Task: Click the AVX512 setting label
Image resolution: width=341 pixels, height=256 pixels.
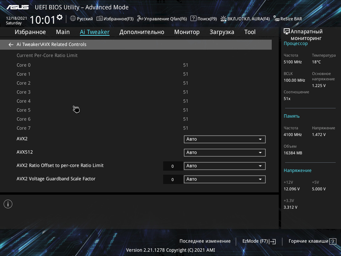Action: tap(25, 152)
